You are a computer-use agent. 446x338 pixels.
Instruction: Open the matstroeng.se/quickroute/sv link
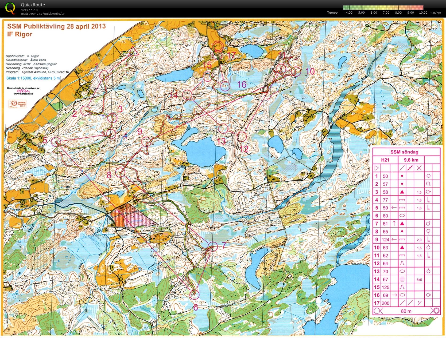click(x=43, y=14)
